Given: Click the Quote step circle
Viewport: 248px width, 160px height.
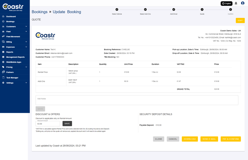Looking at the screenshot, I should [202, 9].
